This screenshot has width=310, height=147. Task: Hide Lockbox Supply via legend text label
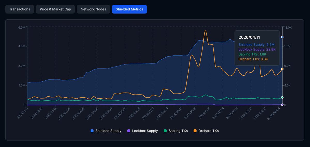[145, 131]
